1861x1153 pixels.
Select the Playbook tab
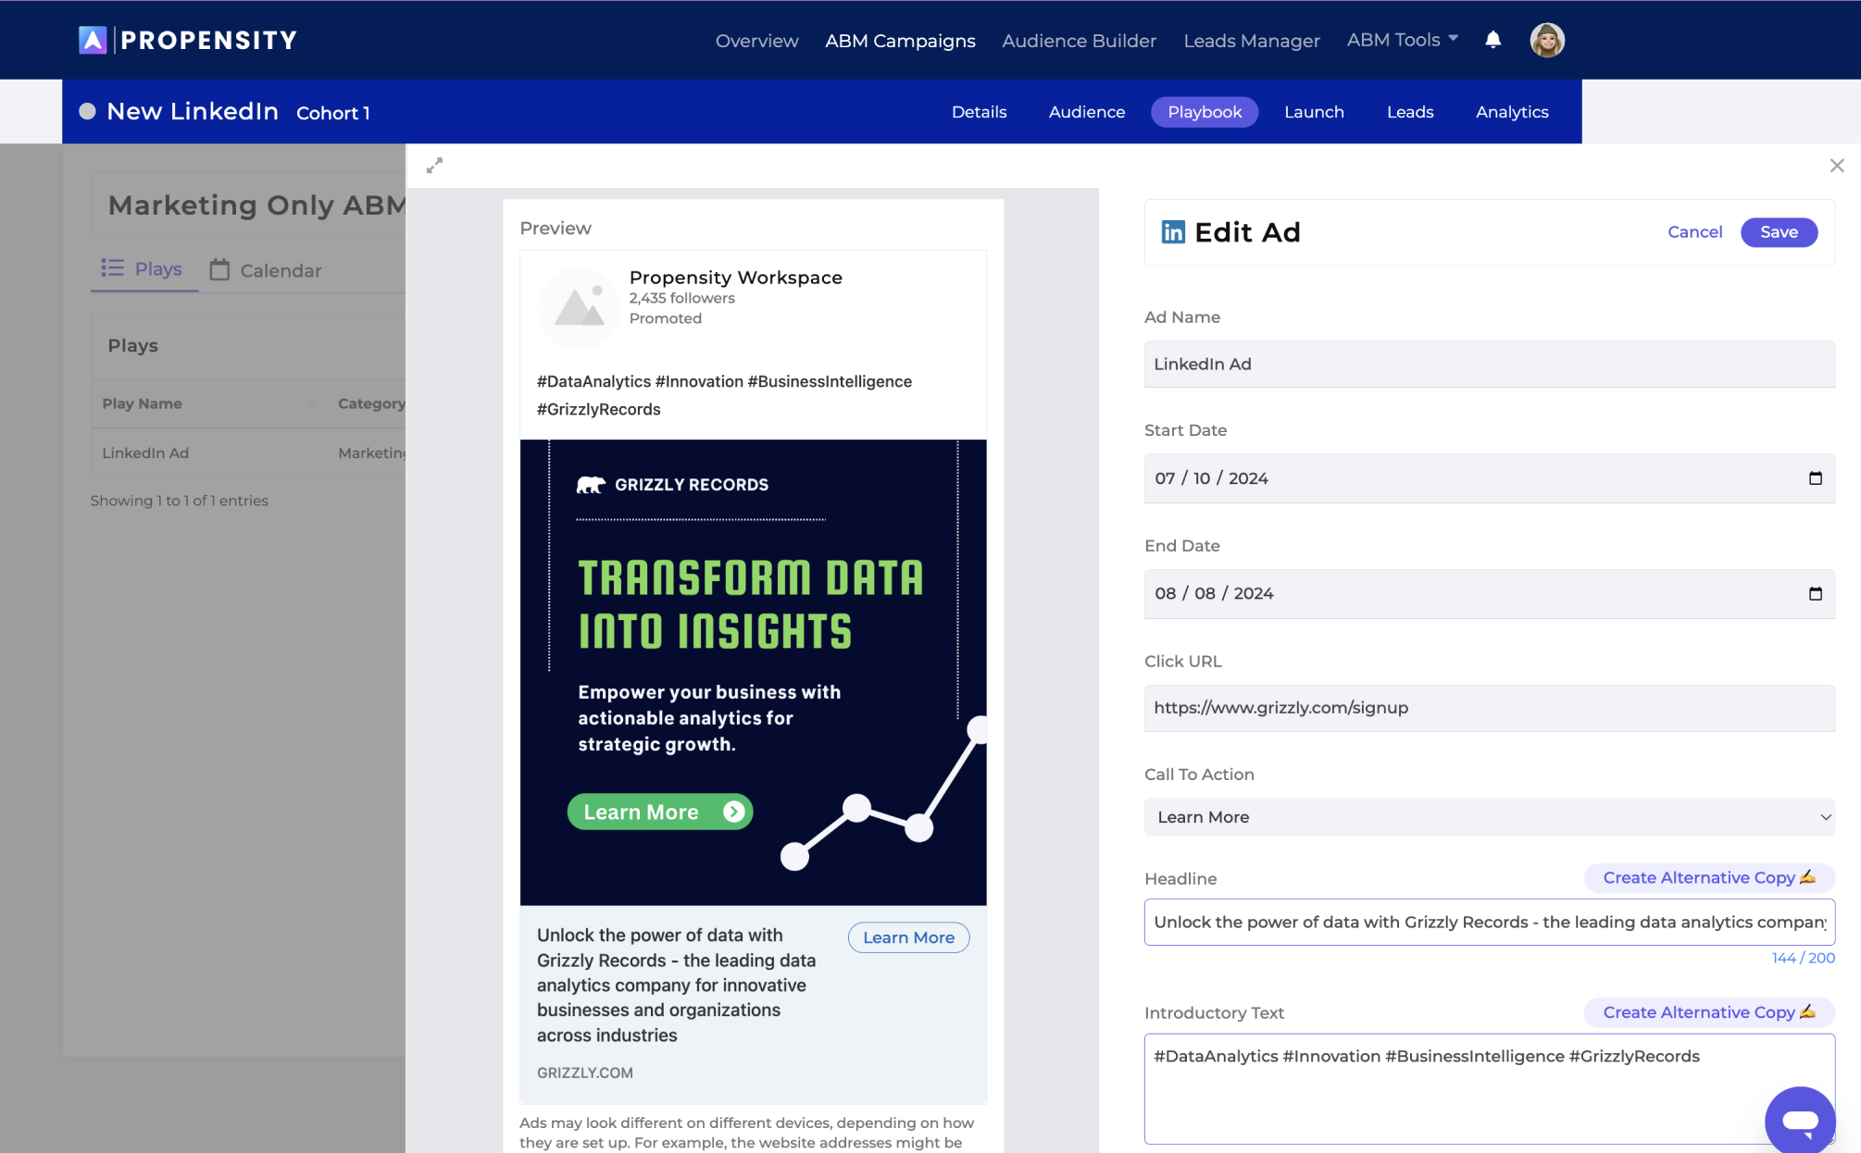coord(1205,112)
